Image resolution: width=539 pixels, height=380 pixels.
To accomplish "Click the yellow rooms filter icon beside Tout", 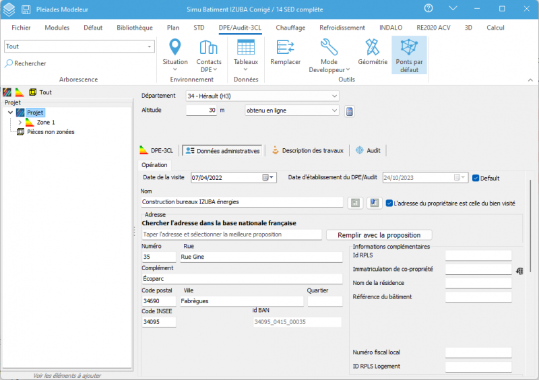I will click(32, 92).
